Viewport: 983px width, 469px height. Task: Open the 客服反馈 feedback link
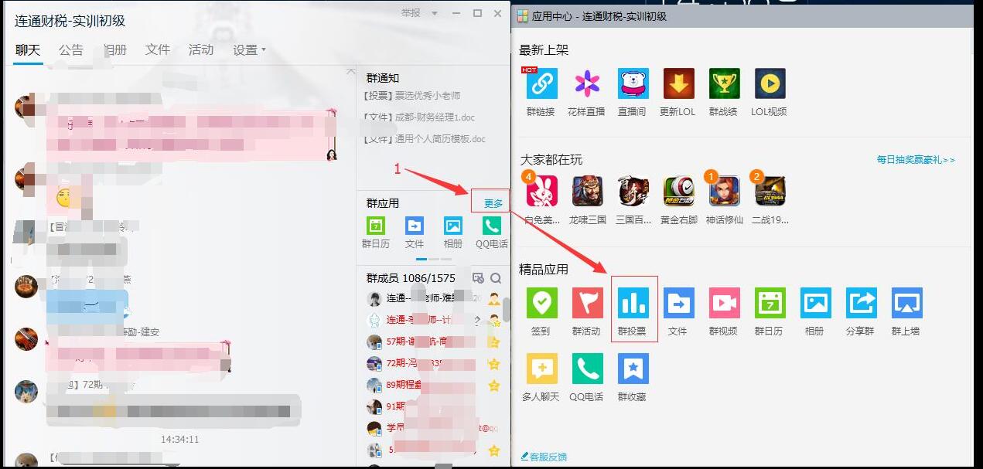pyautogui.click(x=544, y=457)
